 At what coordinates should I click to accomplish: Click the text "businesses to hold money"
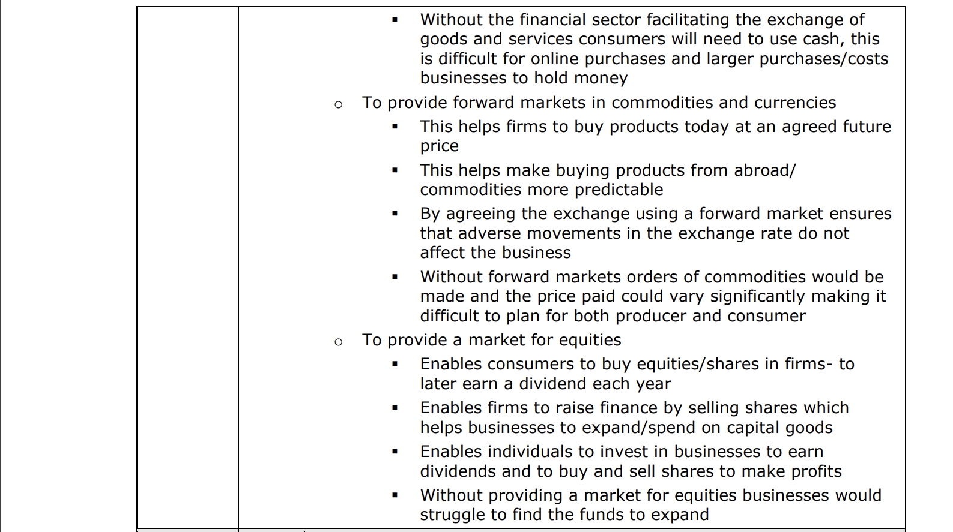click(523, 78)
